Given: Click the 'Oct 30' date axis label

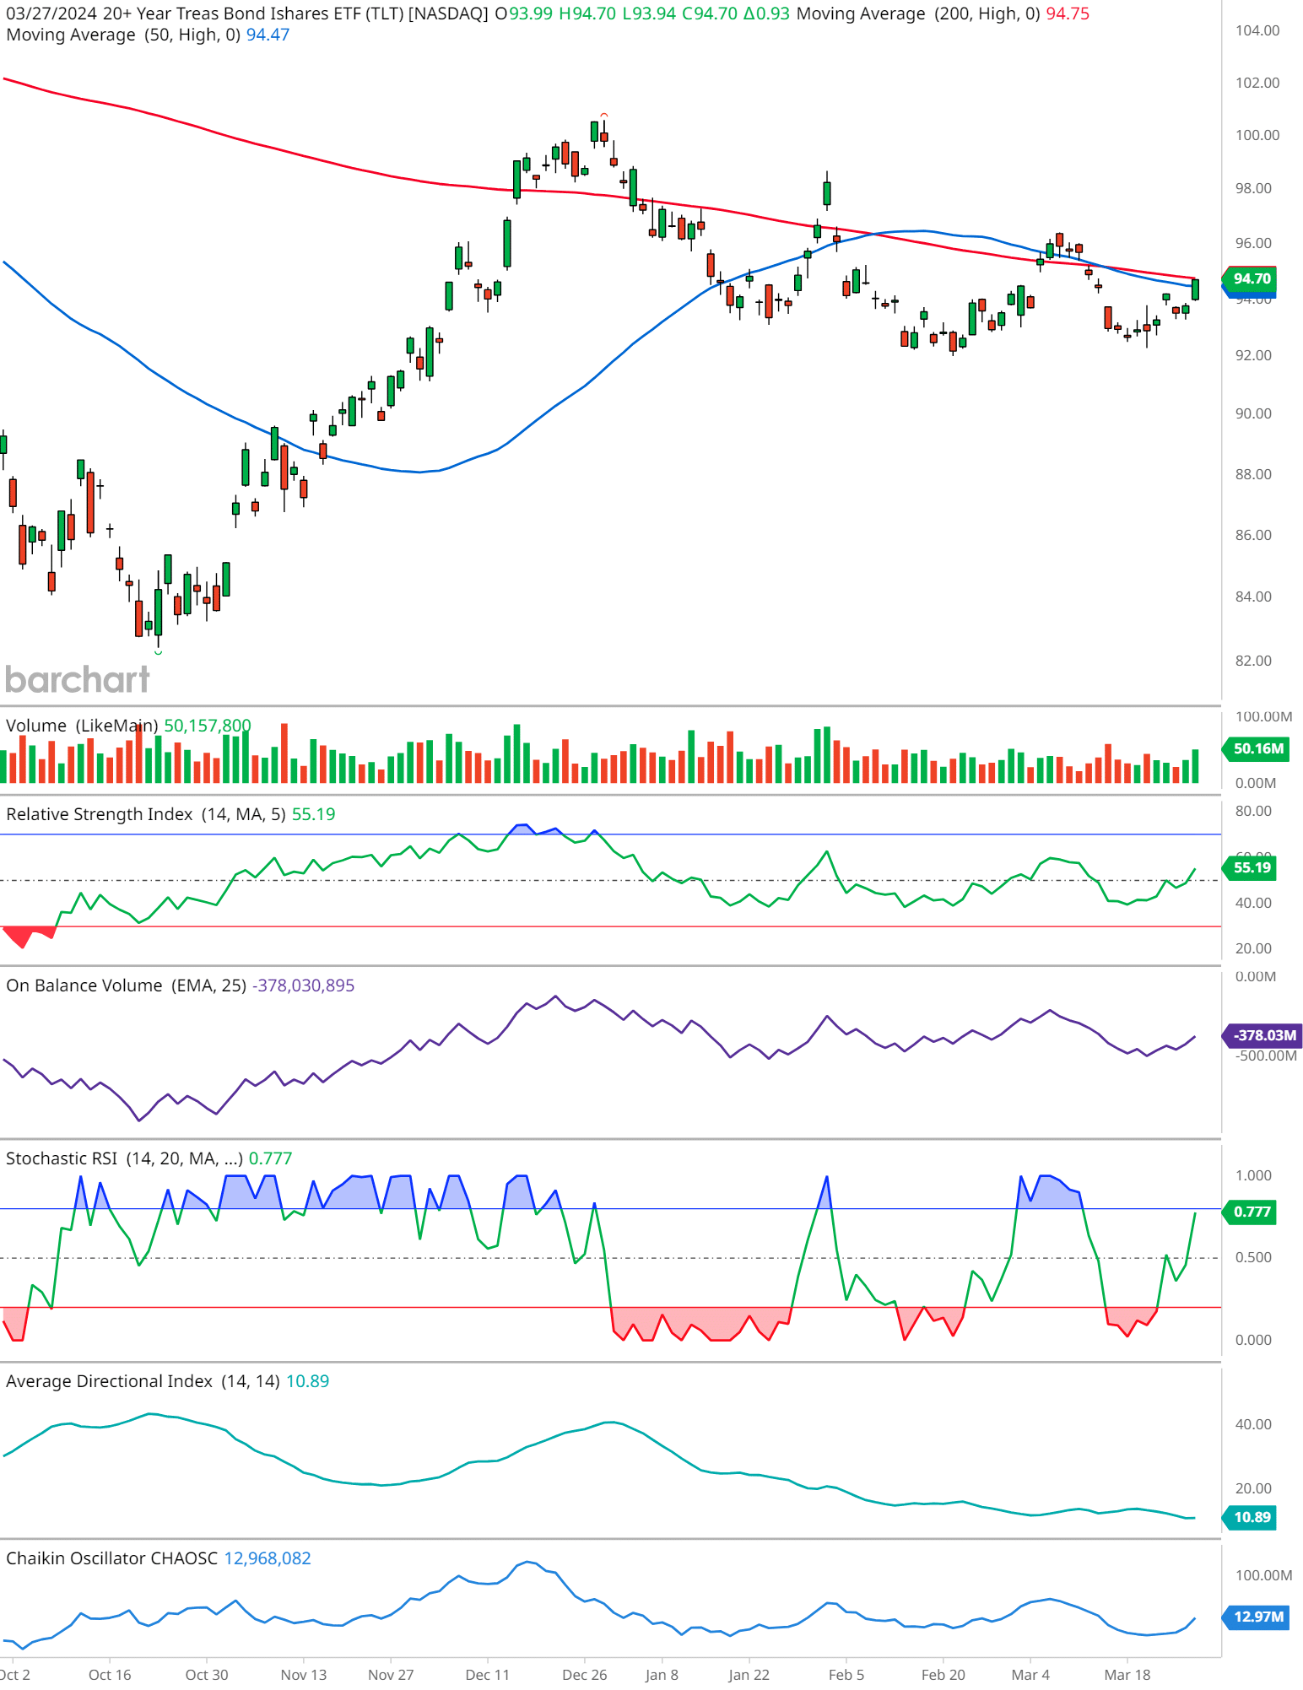Looking at the screenshot, I should (x=207, y=1675).
